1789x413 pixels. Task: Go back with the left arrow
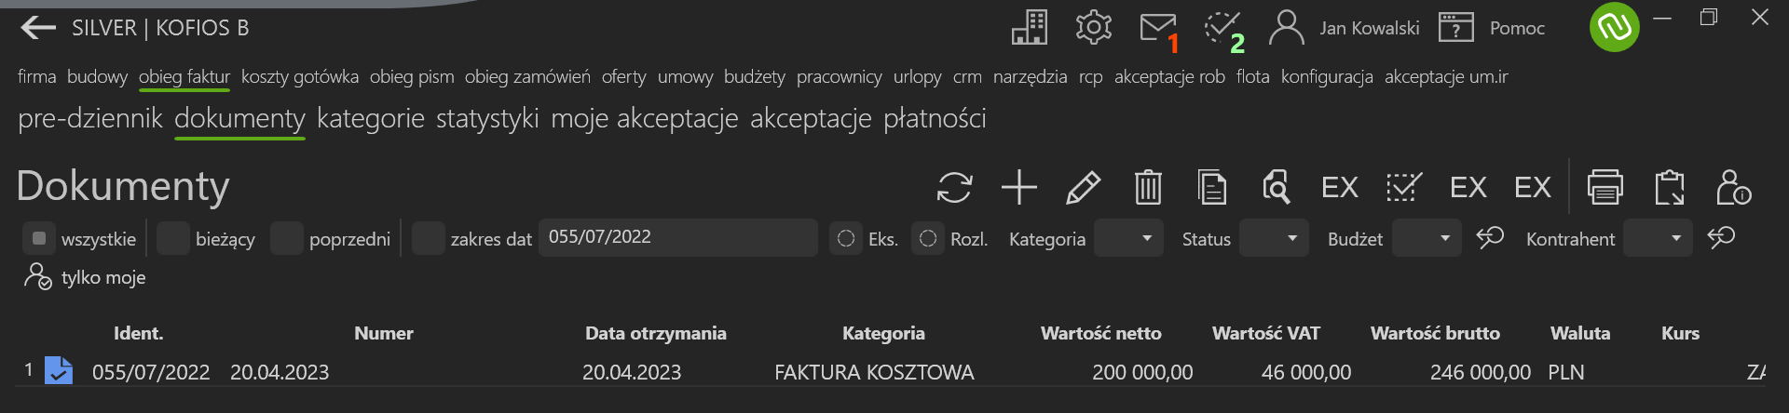pyautogui.click(x=38, y=28)
